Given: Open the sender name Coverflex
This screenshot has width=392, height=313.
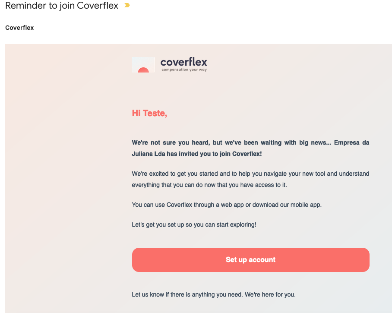Looking at the screenshot, I should tap(19, 28).
